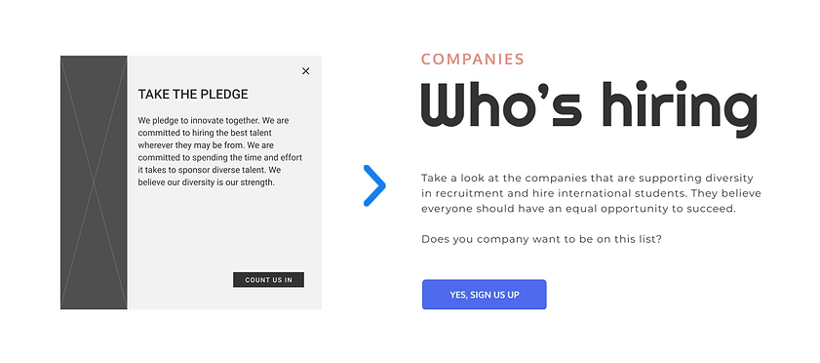The height and width of the screenshot is (363, 820).
Task: Click the Who's hiring headline
Action: (589, 107)
